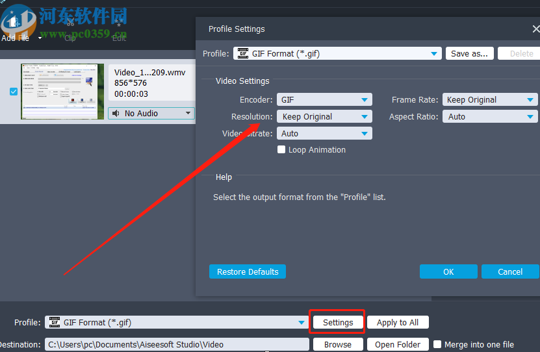Click the 856*576 resolution text
540x352 pixels.
[131, 83]
